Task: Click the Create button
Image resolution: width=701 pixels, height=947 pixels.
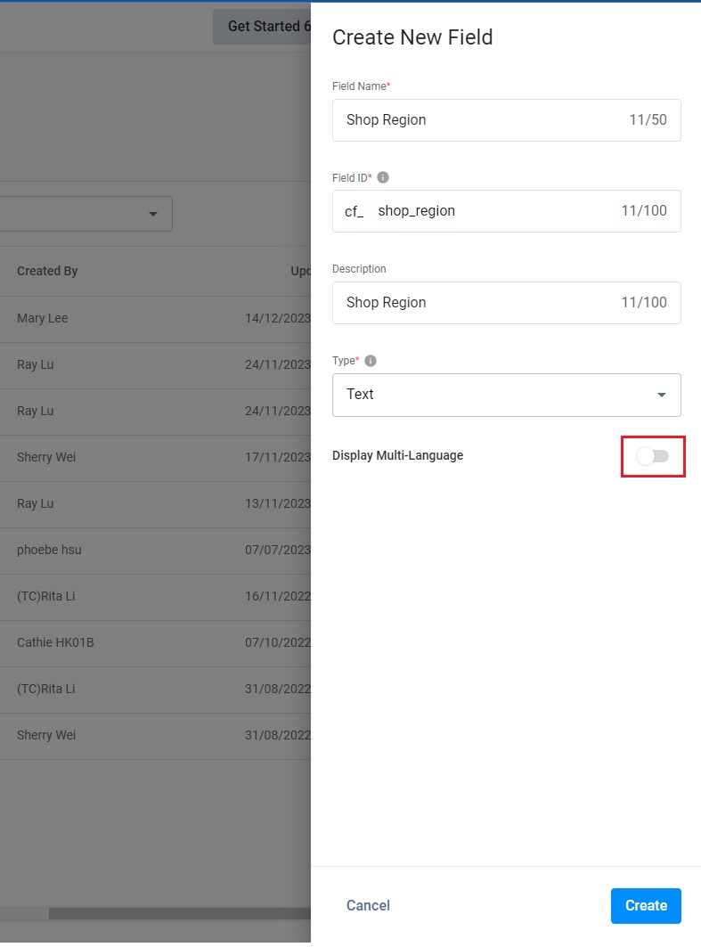Action: point(646,905)
